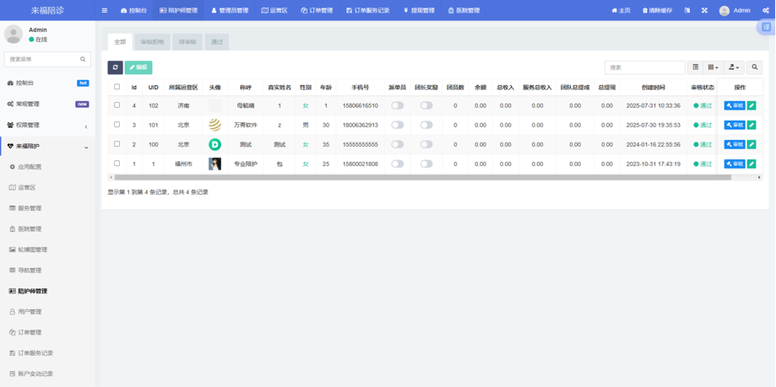Click the magnifier search icon right of the table toolbar
This screenshot has width=776, height=387.
pyautogui.click(x=755, y=67)
